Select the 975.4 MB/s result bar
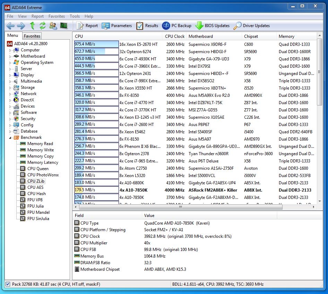328x294 pixels. [96, 44]
